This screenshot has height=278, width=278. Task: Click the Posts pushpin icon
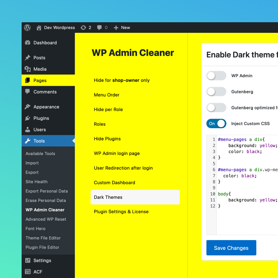coord(27,58)
